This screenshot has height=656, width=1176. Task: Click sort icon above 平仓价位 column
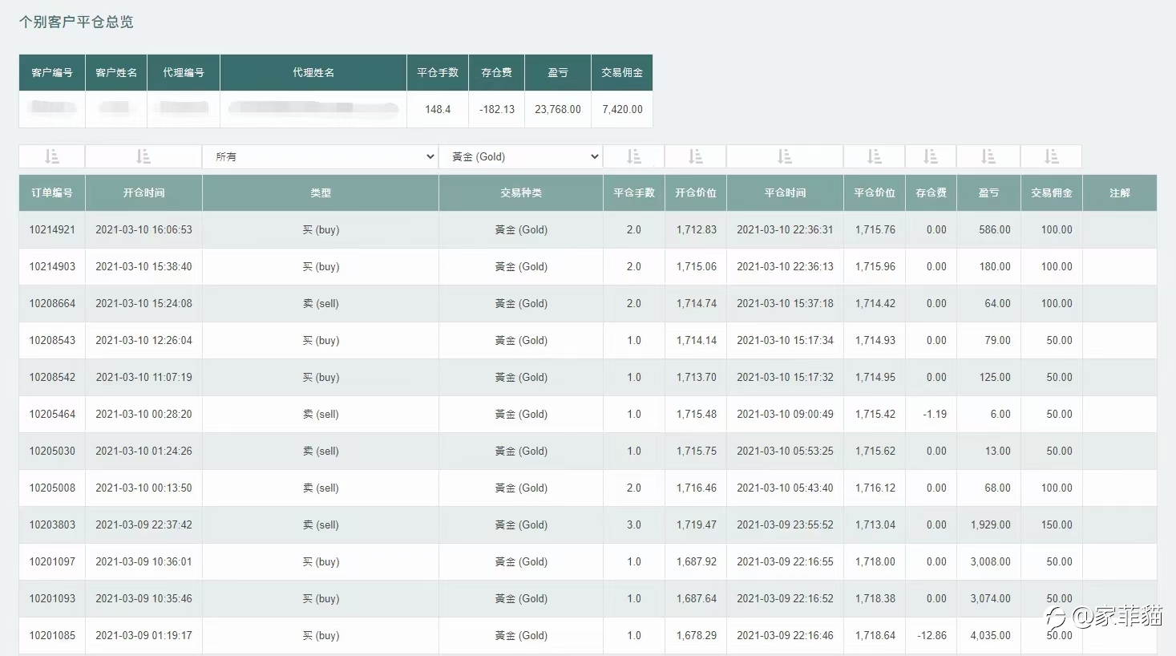tap(875, 156)
